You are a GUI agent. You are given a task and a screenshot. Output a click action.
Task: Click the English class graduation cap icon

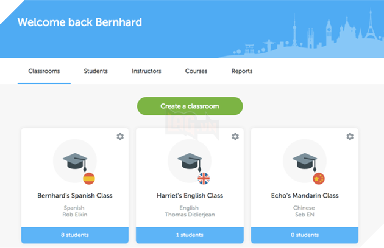(190, 160)
